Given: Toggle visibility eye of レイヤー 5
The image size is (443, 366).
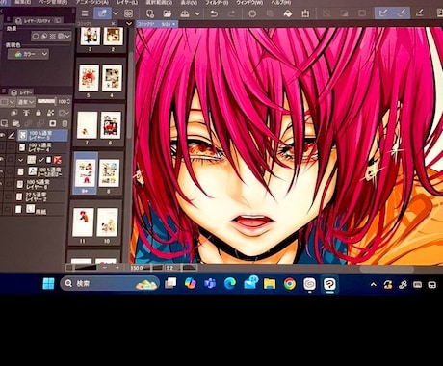Looking at the screenshot, I should [3, 136].
